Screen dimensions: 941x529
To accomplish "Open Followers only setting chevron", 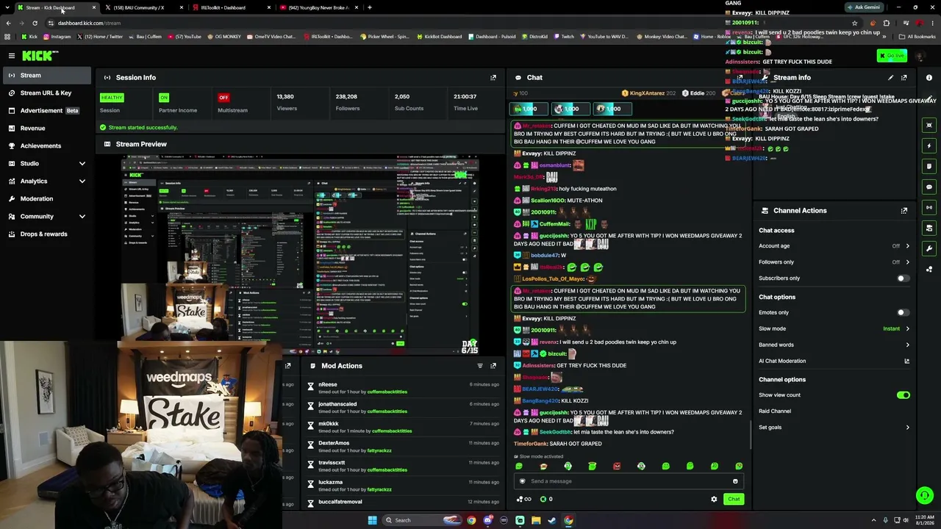I will click(x=907, y=262).
